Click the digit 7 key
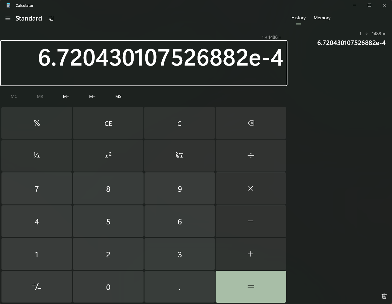This screenshot has width=392, height=304. click(x=37, y=189)
